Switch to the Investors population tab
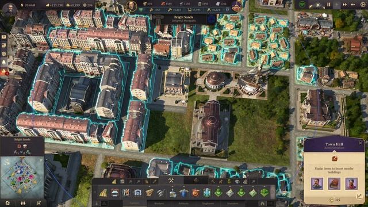The width and height of the screenshot is (368, 207). tap(232, 204)
